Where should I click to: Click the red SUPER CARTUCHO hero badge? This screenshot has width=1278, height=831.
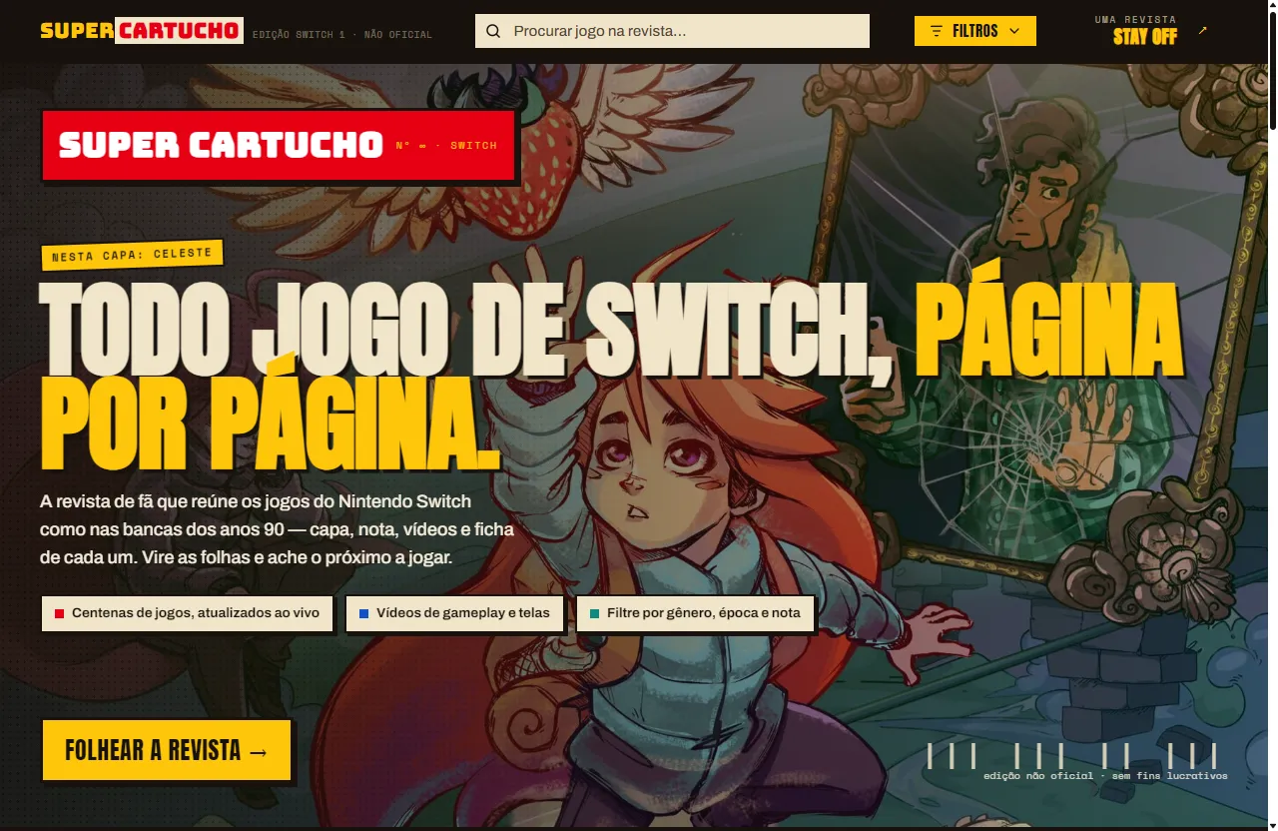279,145
